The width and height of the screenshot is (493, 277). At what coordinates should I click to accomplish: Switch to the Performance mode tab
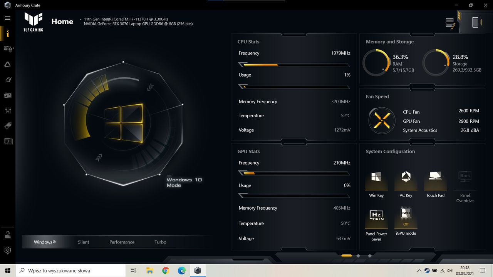122,242
